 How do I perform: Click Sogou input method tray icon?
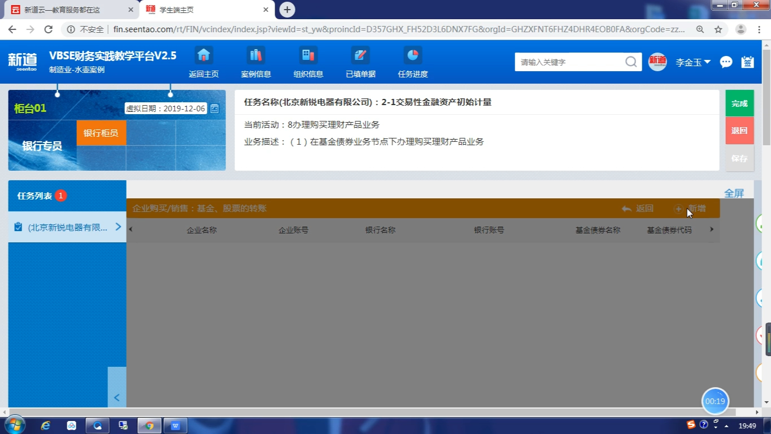coord(691,425)
